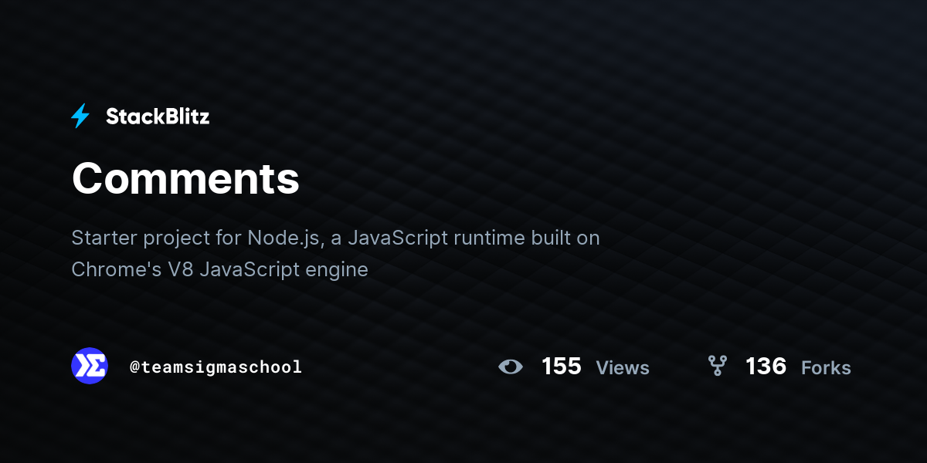Click the teamsigmaschool sigma avatar

click(90, 366)
